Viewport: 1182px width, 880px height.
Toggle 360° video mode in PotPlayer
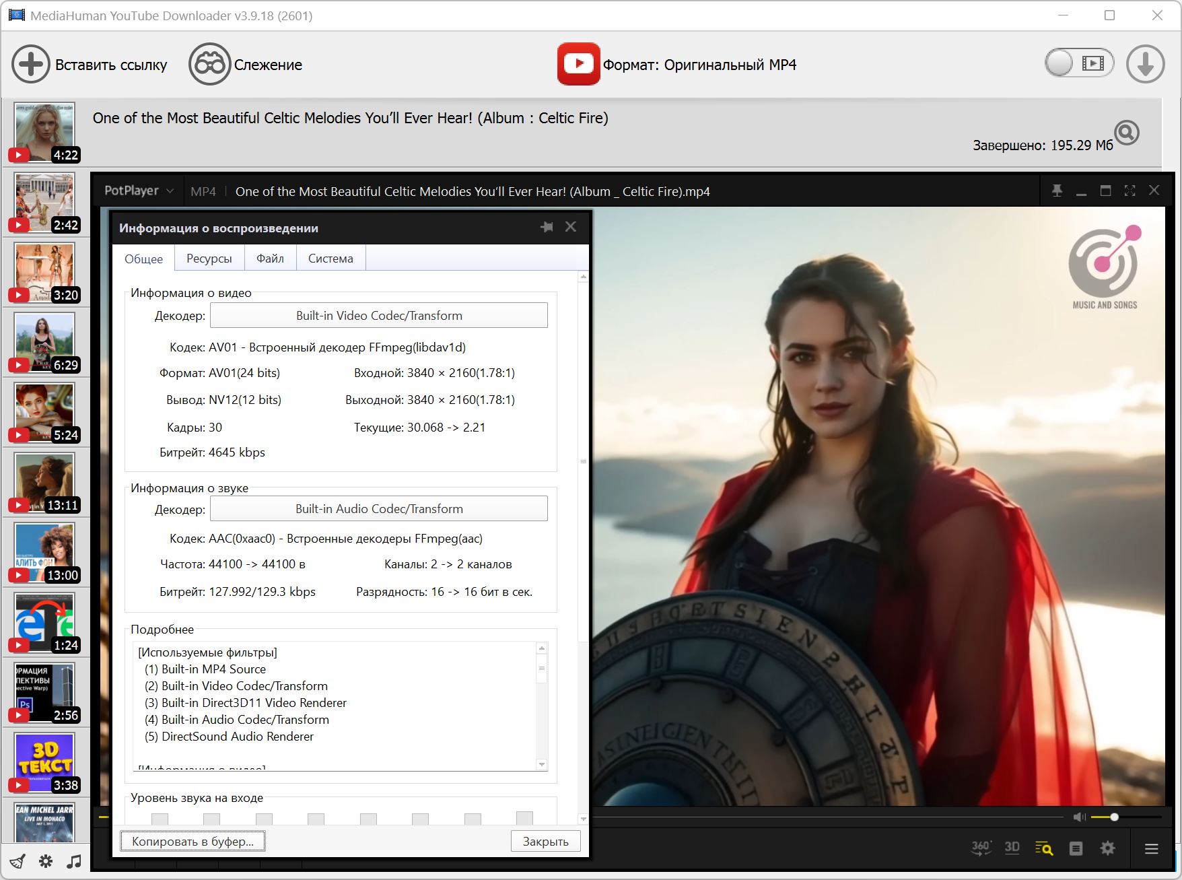tap(981, 848)
